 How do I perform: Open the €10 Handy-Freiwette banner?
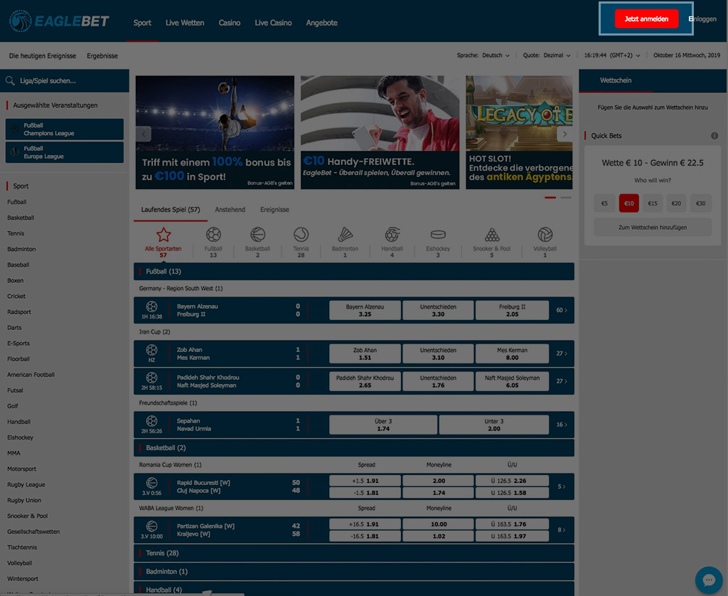(x=380, y=132)
